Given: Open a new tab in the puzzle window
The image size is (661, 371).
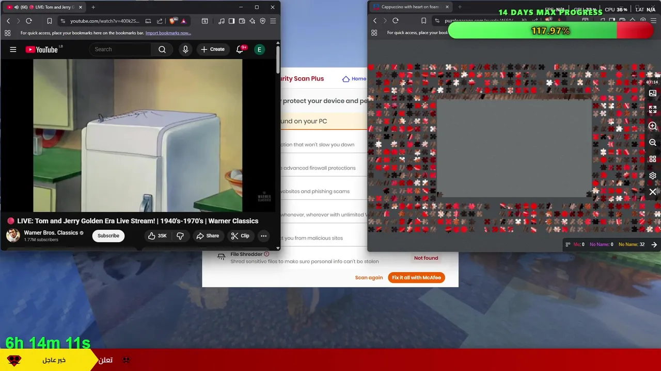Looking at the screenshot, I should point(460,7).
